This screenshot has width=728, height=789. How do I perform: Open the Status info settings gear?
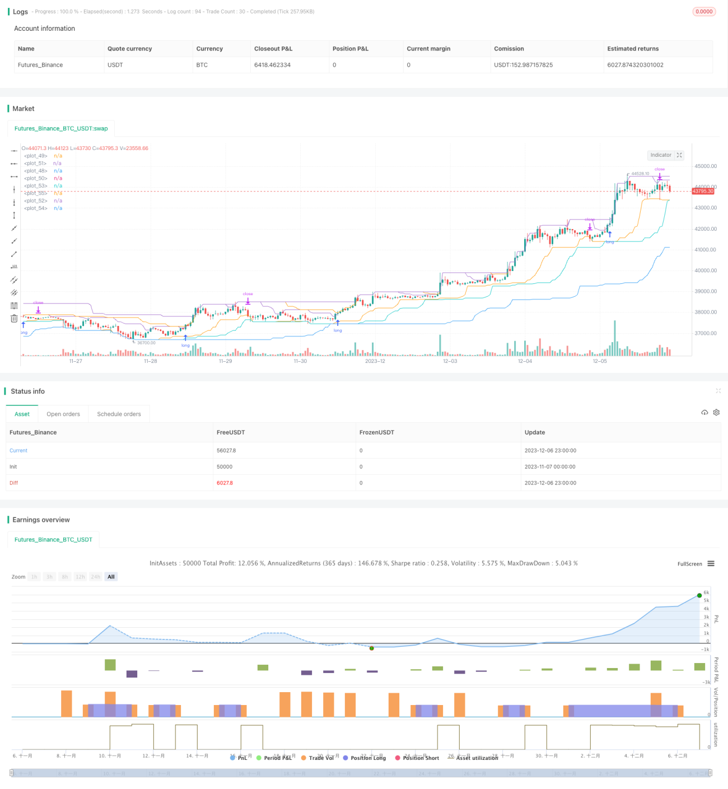coord(716,413)
